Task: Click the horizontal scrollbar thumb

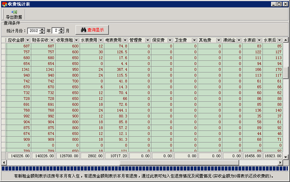Action: pos(179,163)
